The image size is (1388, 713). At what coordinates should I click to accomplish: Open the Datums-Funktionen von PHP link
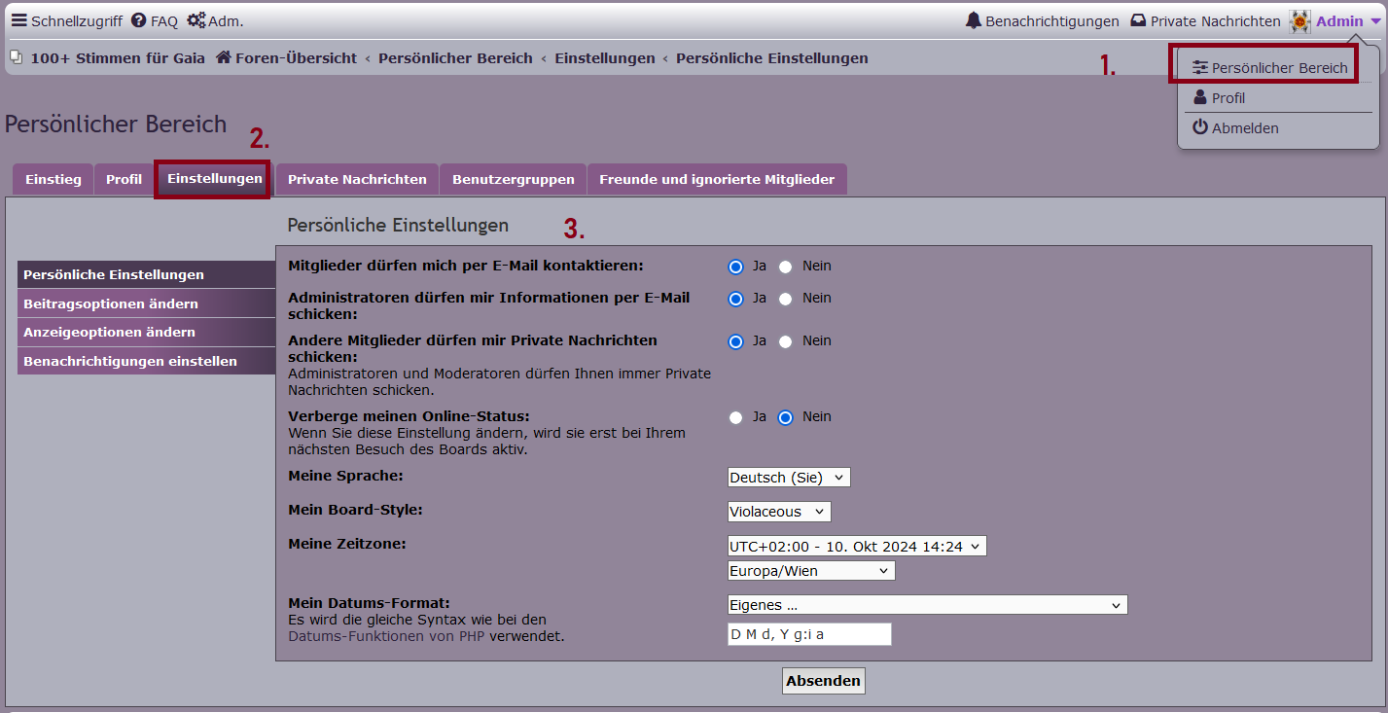(x=386, y=637)
